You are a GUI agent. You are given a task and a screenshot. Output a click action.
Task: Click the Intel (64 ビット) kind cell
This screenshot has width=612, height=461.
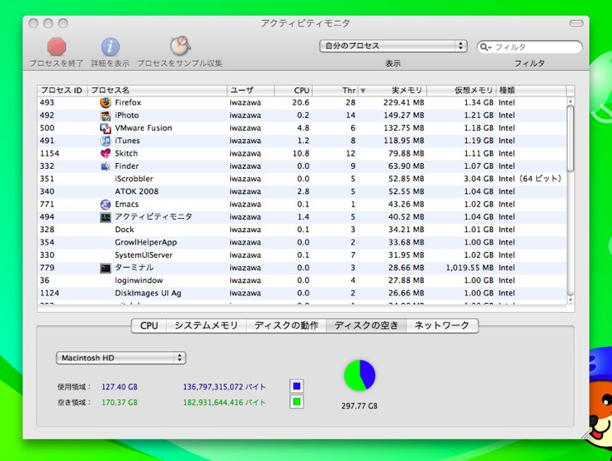click(x=530, y=179)
